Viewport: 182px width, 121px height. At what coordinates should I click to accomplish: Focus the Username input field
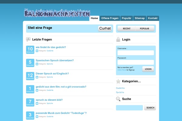136,53
